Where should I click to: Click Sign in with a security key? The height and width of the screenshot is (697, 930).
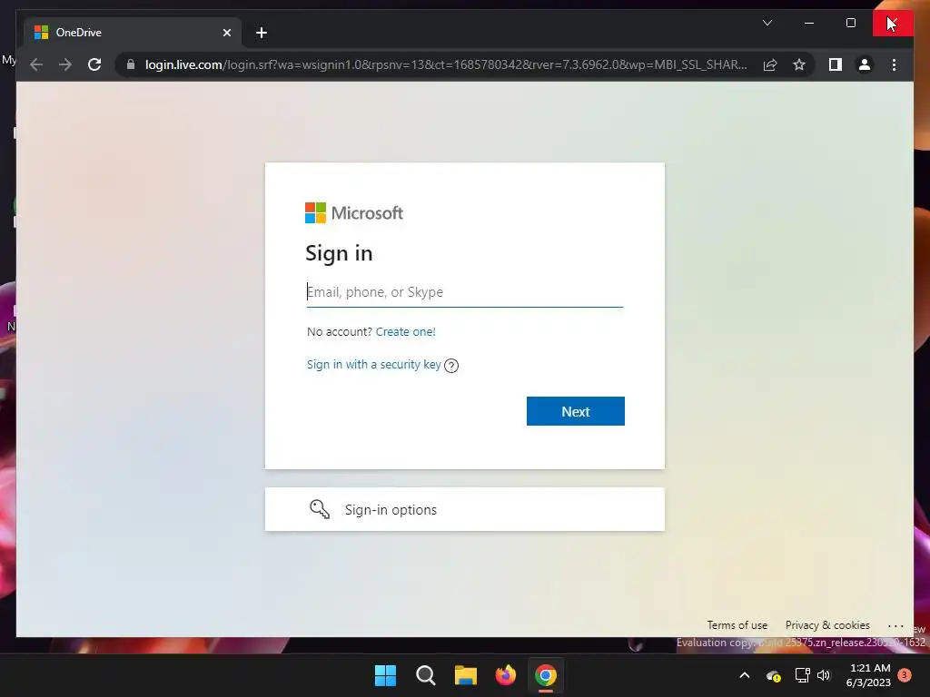[373, 365]
